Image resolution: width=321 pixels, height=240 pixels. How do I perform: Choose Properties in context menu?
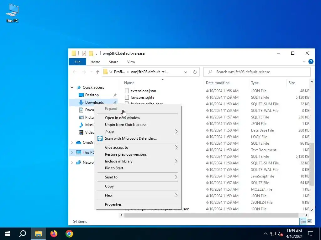113,204
